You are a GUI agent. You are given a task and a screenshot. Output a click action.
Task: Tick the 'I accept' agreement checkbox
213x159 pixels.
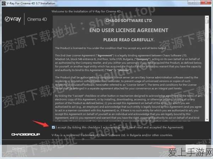click(53, 127)
